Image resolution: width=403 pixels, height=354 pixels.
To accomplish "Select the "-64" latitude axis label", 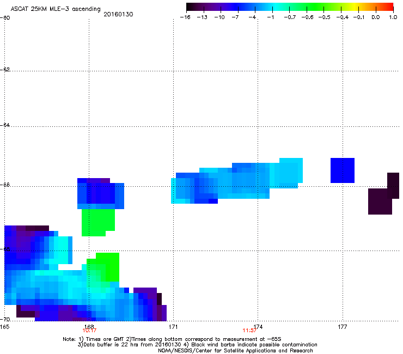I will point(5,125).
